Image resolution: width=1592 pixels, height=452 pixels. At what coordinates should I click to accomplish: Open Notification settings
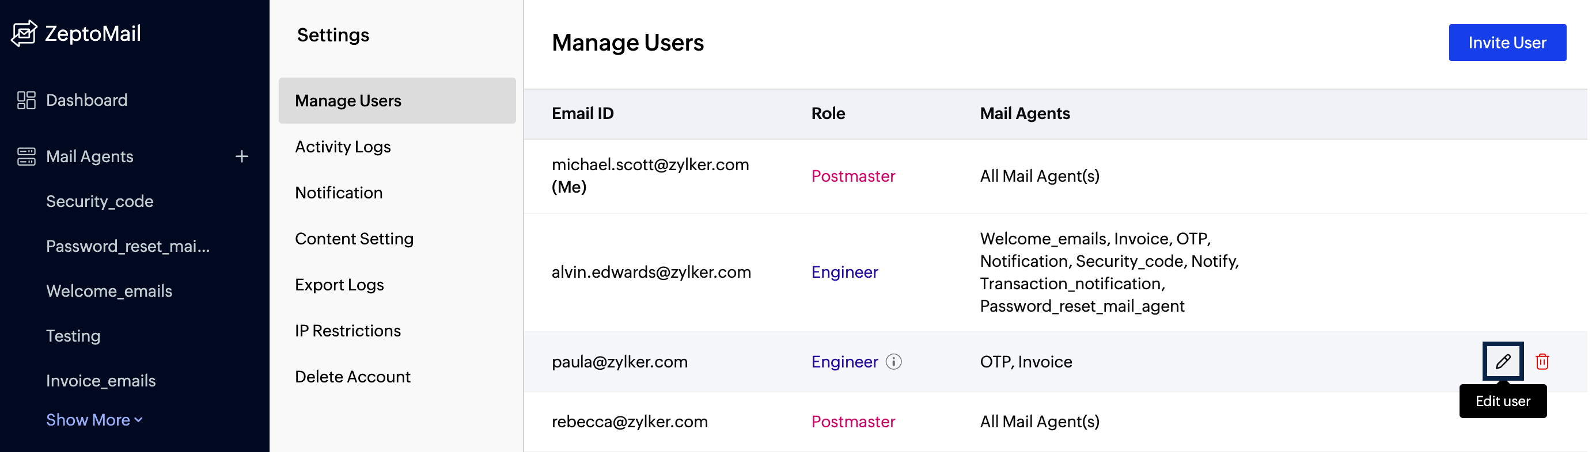pos(339,193)
